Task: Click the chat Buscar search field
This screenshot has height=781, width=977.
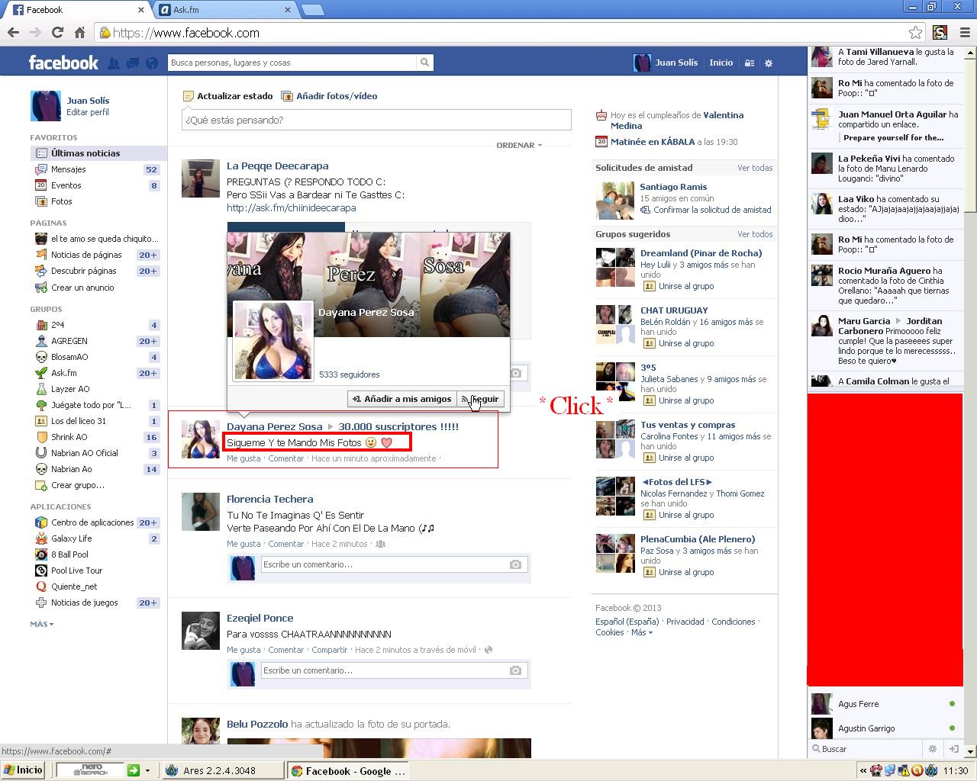Action: (x=868, y=749)
